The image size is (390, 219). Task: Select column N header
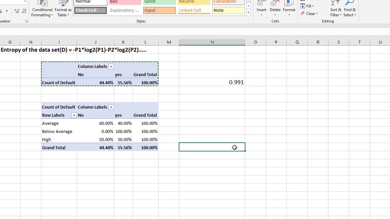[212, 42]
